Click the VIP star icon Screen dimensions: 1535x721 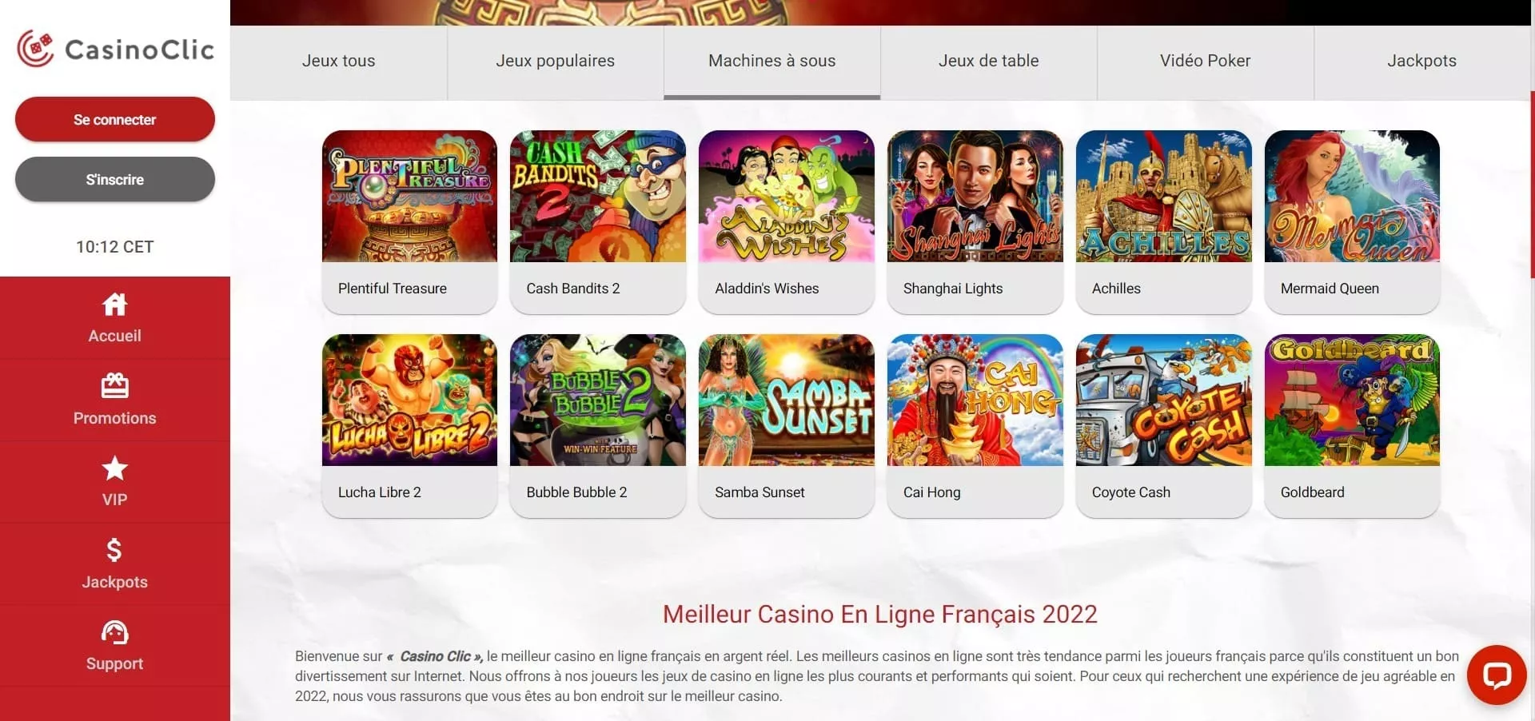pos(114,468)
